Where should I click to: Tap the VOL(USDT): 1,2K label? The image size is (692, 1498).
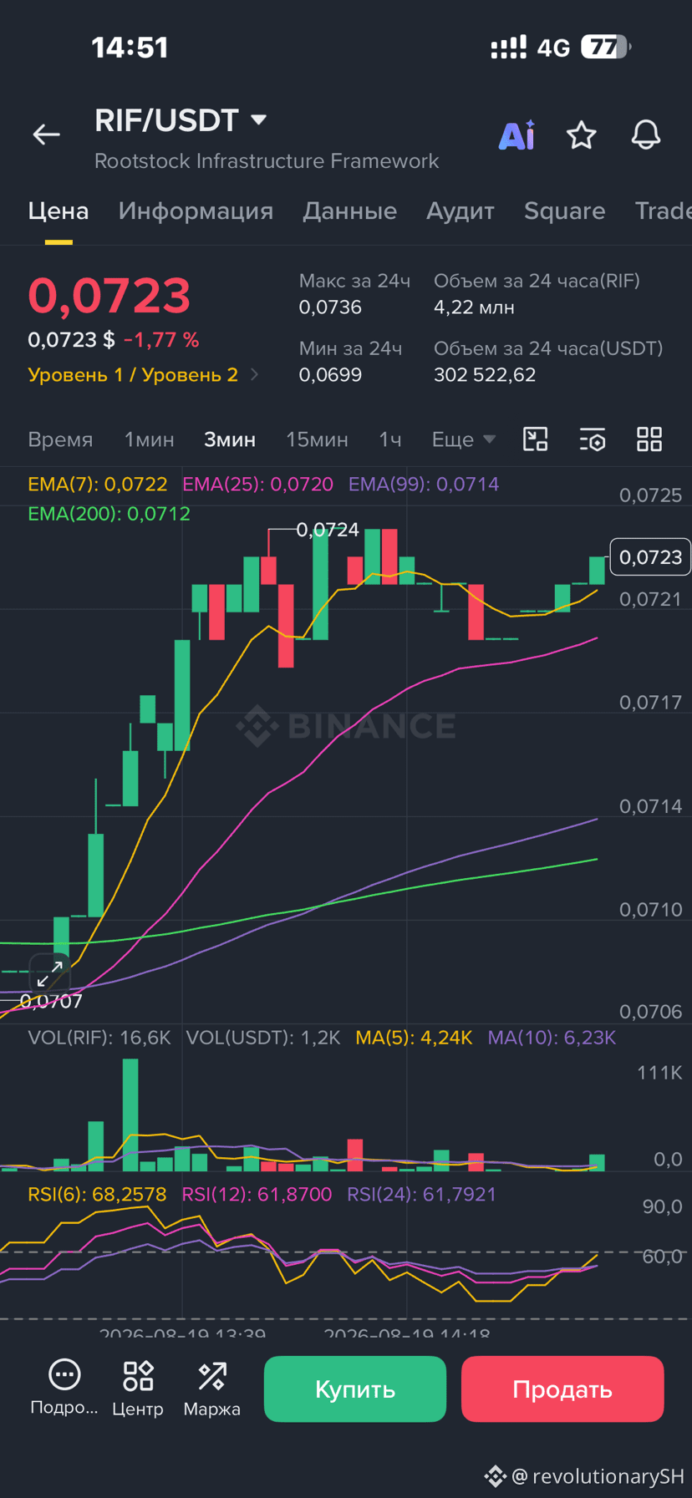pos(263,1038)
